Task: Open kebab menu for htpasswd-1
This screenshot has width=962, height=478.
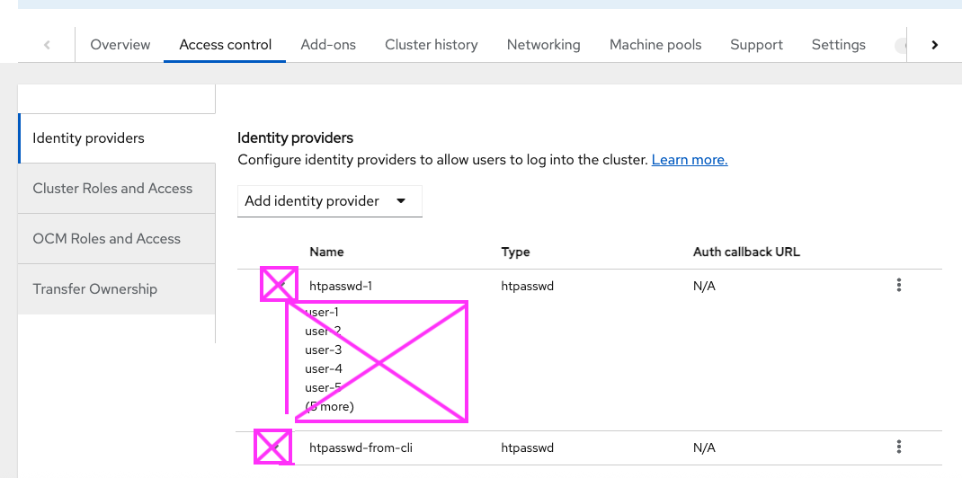Action: click(898, 286)
